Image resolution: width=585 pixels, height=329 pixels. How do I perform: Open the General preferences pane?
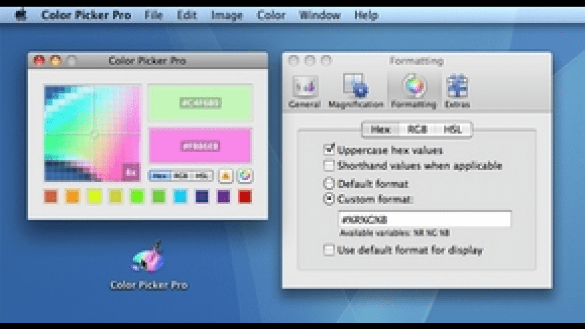305,92
